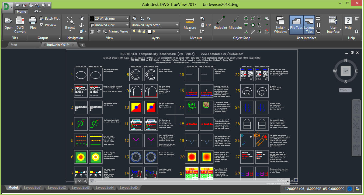Select the Orbit tool in Navigation panel

pyautogui.click(x=82, y=25)
